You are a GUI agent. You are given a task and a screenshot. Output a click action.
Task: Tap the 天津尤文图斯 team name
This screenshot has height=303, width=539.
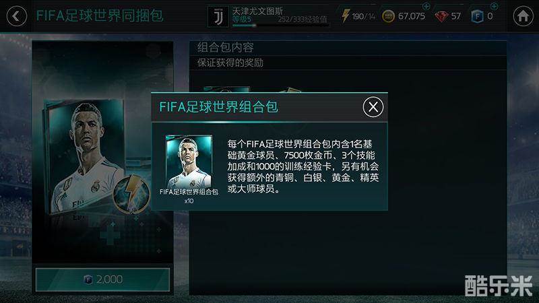pos(257,11)
